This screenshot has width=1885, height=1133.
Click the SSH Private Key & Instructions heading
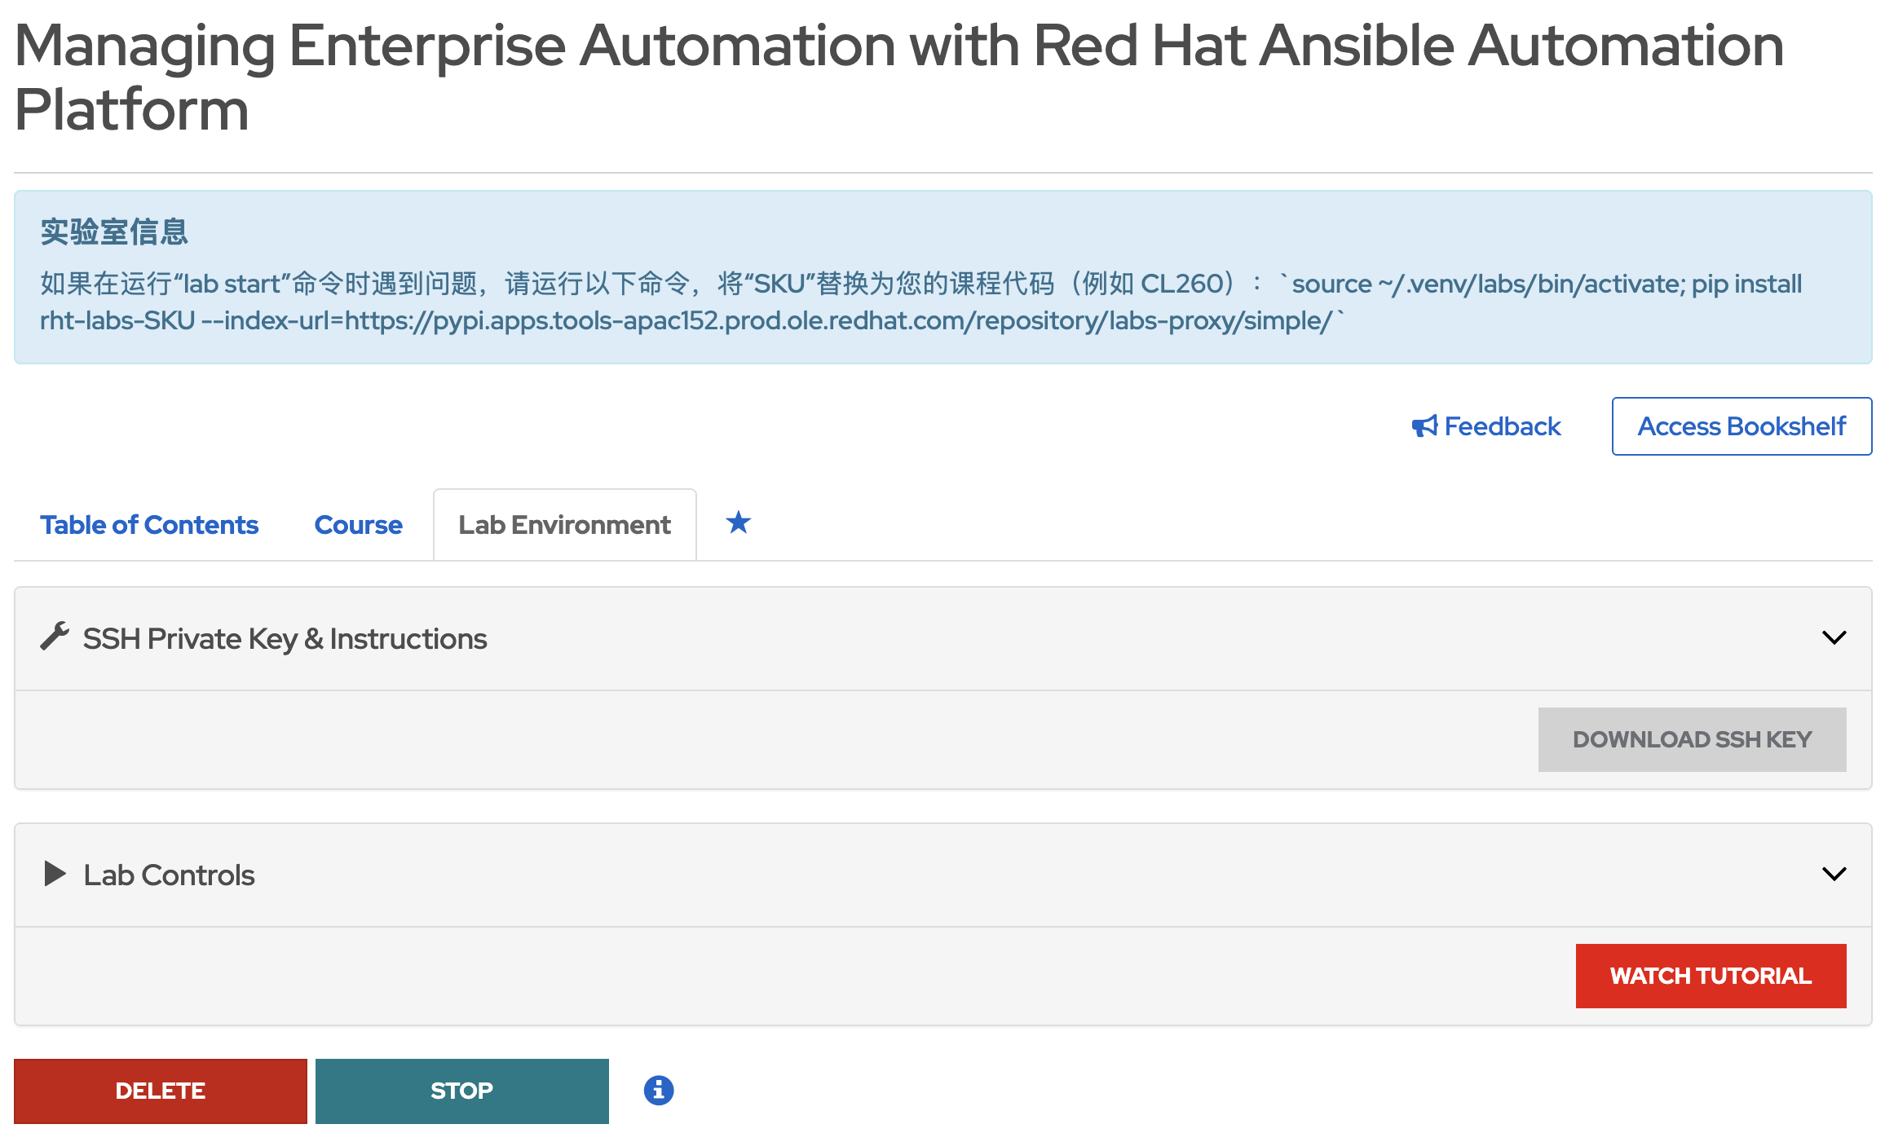pos(285,639)
